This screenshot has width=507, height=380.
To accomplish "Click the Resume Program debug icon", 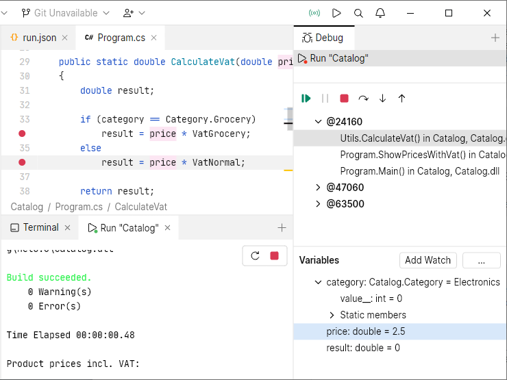I will pyautogui.click(x=306, y=99).
